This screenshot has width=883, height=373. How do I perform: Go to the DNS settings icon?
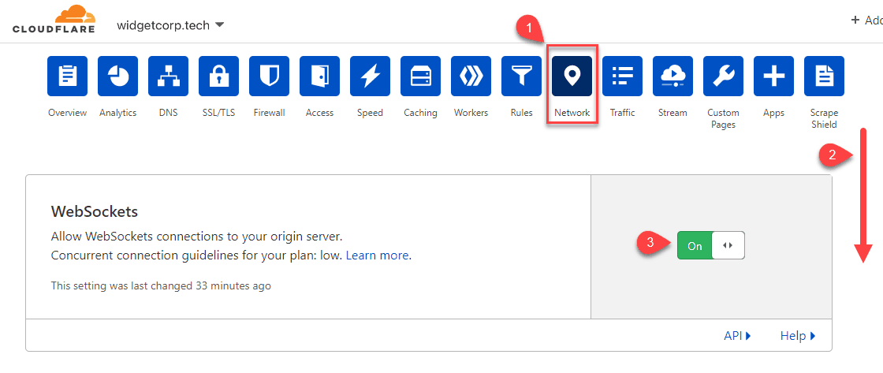click(168, 76)
